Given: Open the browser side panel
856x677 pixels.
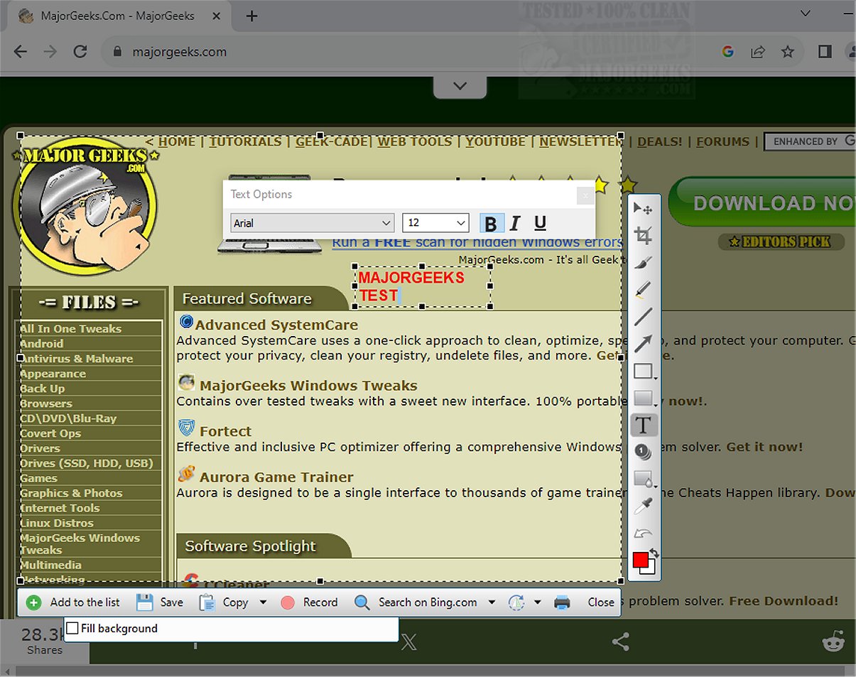Looking at the screenshot, I should click(825, 51).
